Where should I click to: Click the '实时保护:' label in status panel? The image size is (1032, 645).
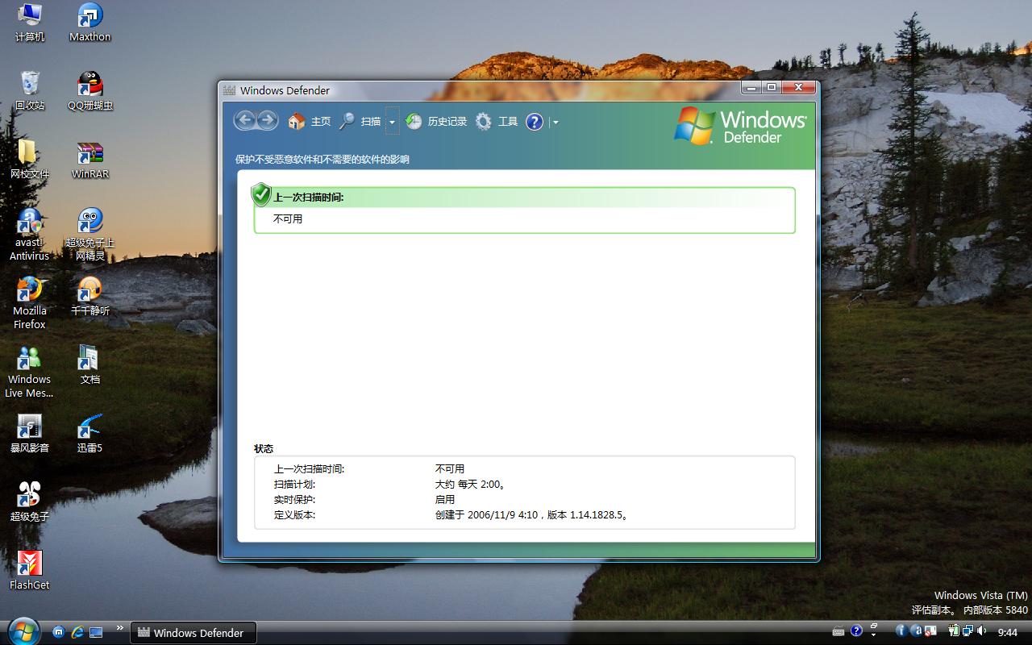(294, 500)
